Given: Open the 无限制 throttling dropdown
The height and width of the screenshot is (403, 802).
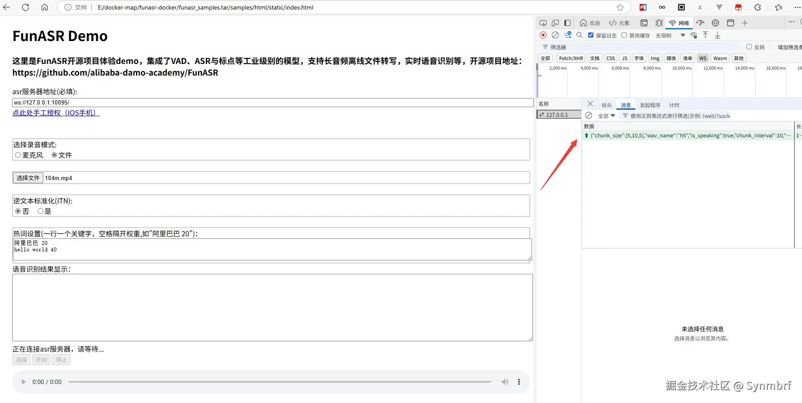Looking at the screenshot, I should pos(670,35).
